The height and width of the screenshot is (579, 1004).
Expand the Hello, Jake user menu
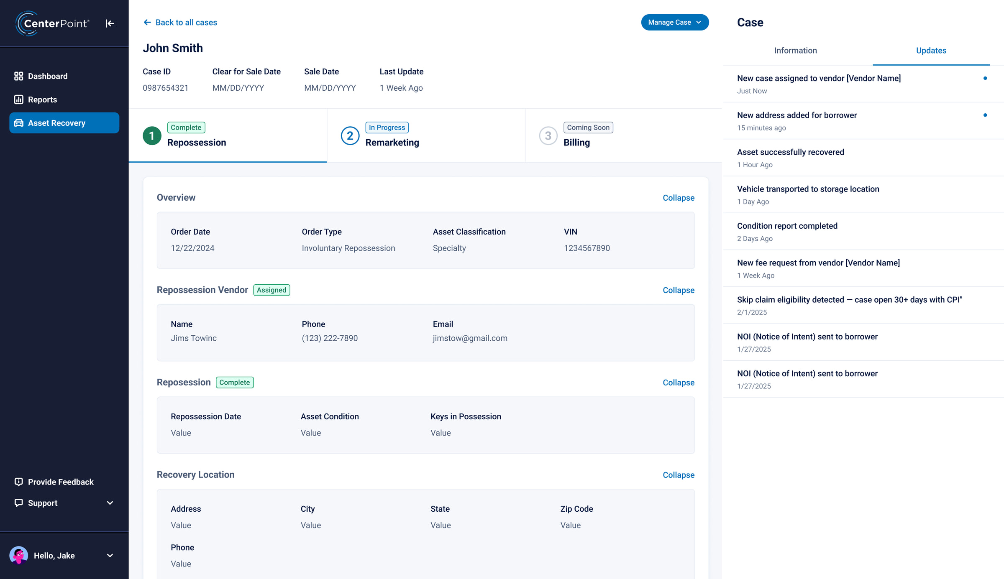[110, 556]
